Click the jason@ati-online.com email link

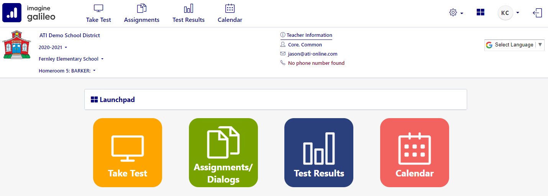312,54
